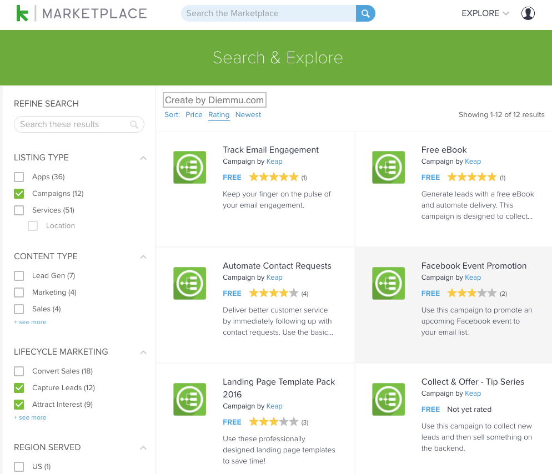Screen dimensions: 552x474
Task: Click the blue search magnifier button
Action: tap(365, 13)
